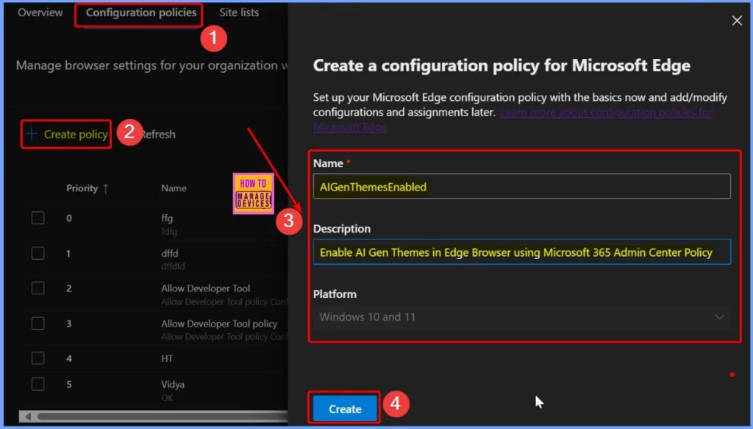Screen dimensions: 753x429
Task: Close the create policy panel
Action: [x=737, y=21]
